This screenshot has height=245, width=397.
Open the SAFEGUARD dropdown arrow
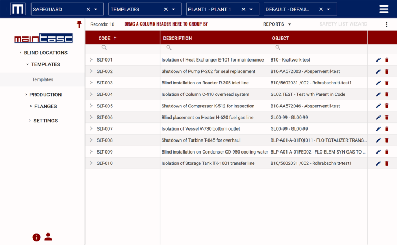pyautogui.click(x=96, y=9)
